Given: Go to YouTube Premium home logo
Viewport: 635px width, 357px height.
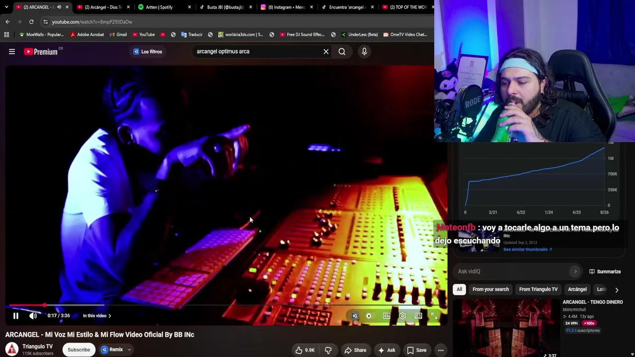Looking at the screenshot, I should pos(41,52).
